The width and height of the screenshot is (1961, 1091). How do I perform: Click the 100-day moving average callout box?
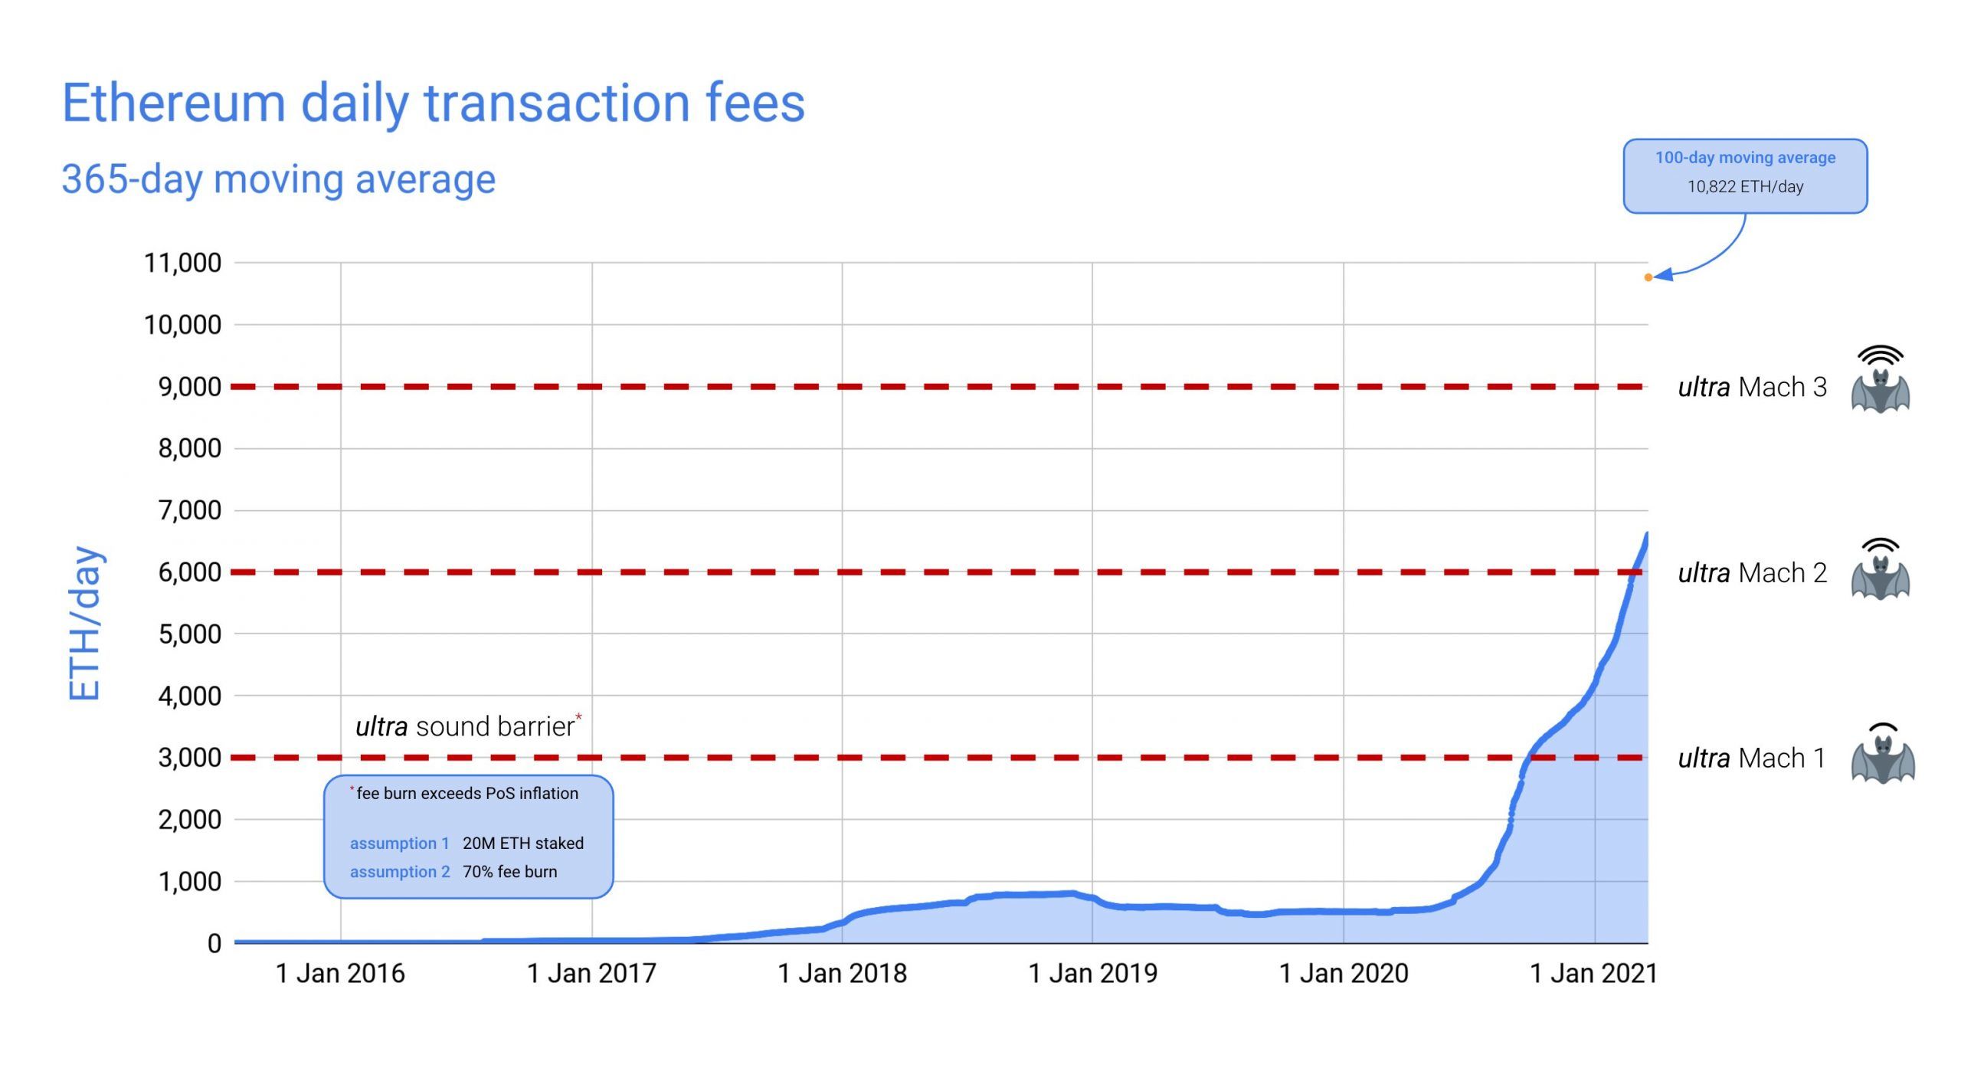[x=1745, y=175]
